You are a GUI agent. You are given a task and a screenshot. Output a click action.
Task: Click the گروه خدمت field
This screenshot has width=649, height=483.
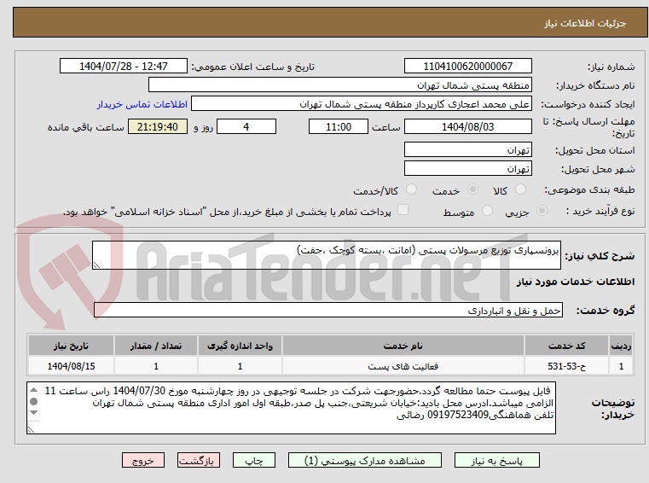(x=328, y=311)
